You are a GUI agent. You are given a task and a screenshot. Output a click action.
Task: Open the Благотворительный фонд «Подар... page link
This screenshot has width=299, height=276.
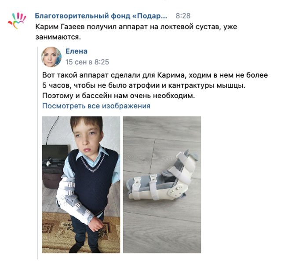(x=101, y=16)
